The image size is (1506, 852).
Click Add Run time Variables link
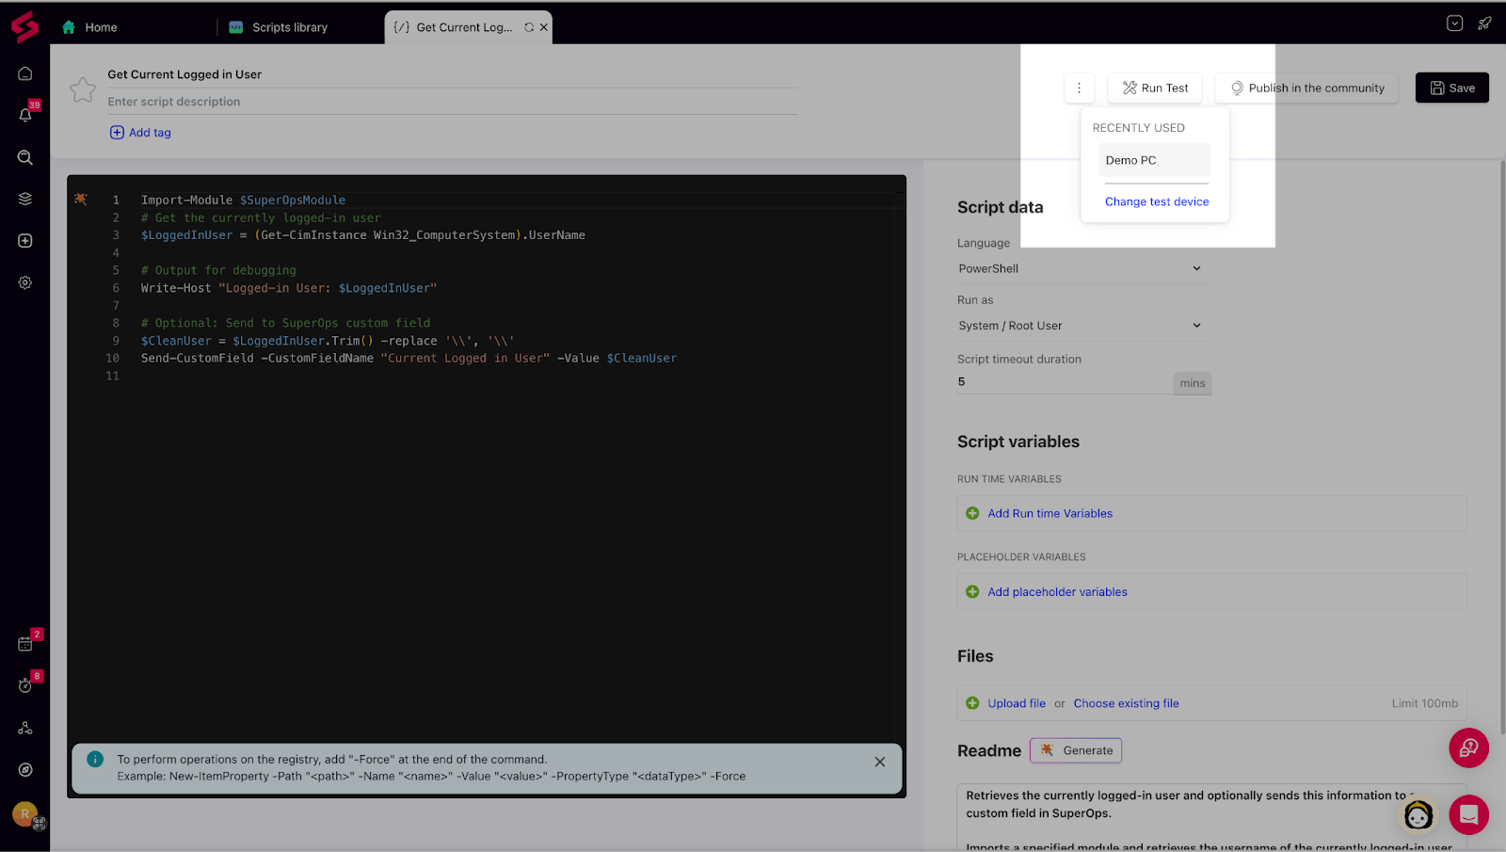point(1050,513)
